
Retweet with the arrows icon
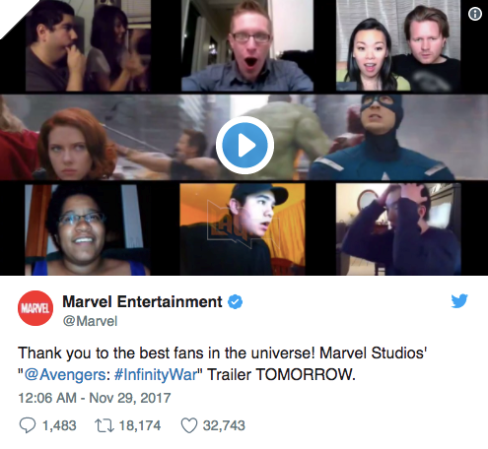click(105, 425)
